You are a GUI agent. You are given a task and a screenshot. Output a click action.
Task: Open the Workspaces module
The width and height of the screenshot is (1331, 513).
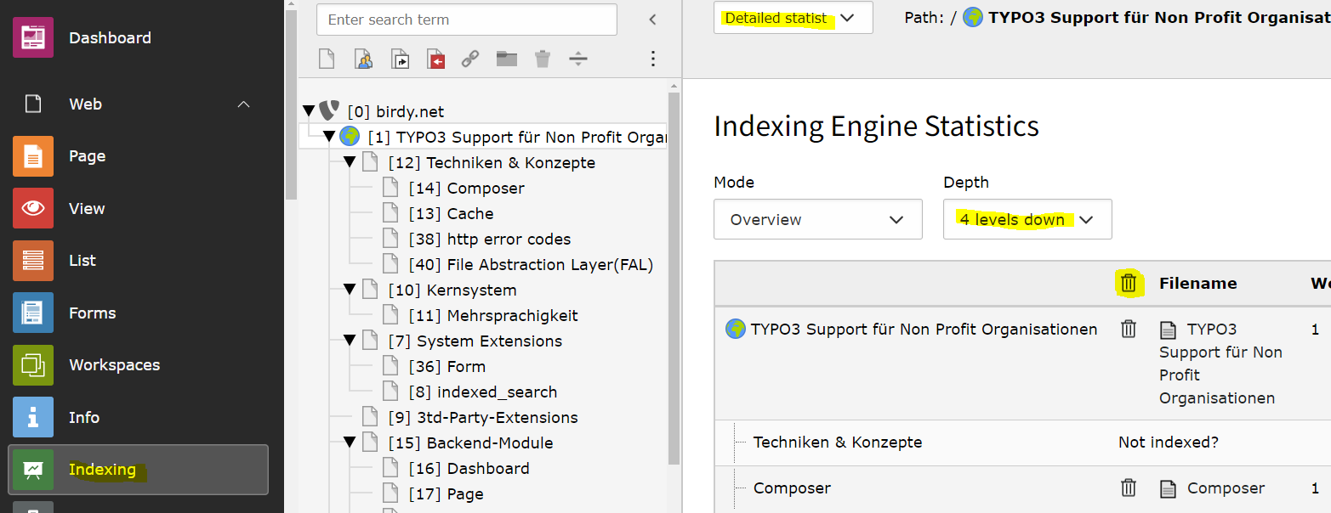[x=114, y=365]
